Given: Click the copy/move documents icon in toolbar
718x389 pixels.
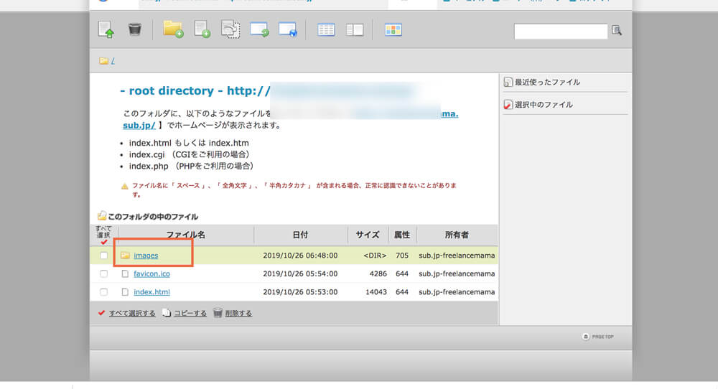Looking at the screenshot, I should (x=230, y=29).
